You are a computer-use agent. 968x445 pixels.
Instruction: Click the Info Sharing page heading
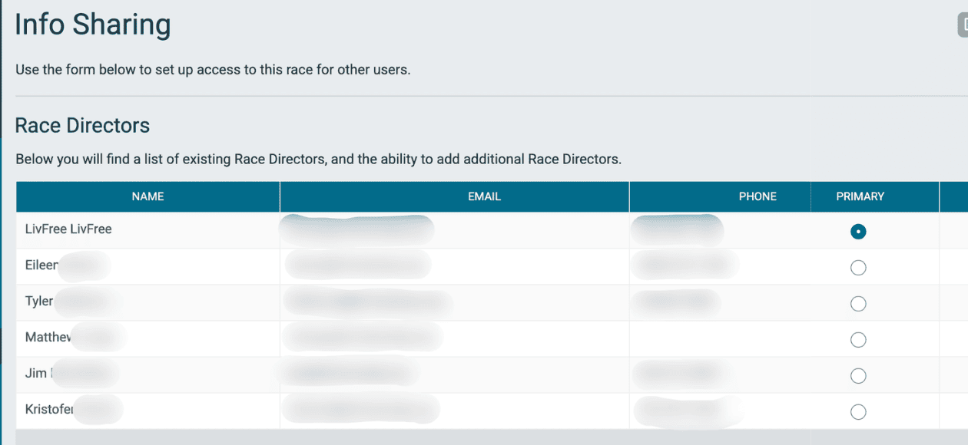pos(93,25)
